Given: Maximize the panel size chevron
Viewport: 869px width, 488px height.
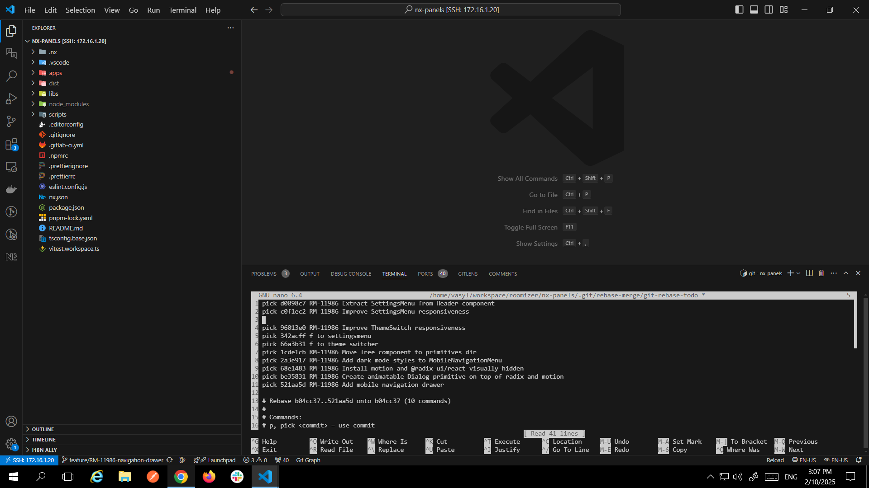Looking at the screenshot, I should pos(846,273).
